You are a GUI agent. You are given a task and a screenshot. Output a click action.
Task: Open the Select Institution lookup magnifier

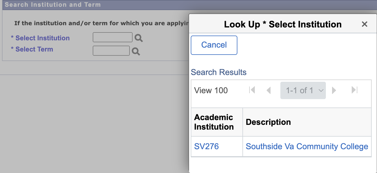[x=138, y=37]
